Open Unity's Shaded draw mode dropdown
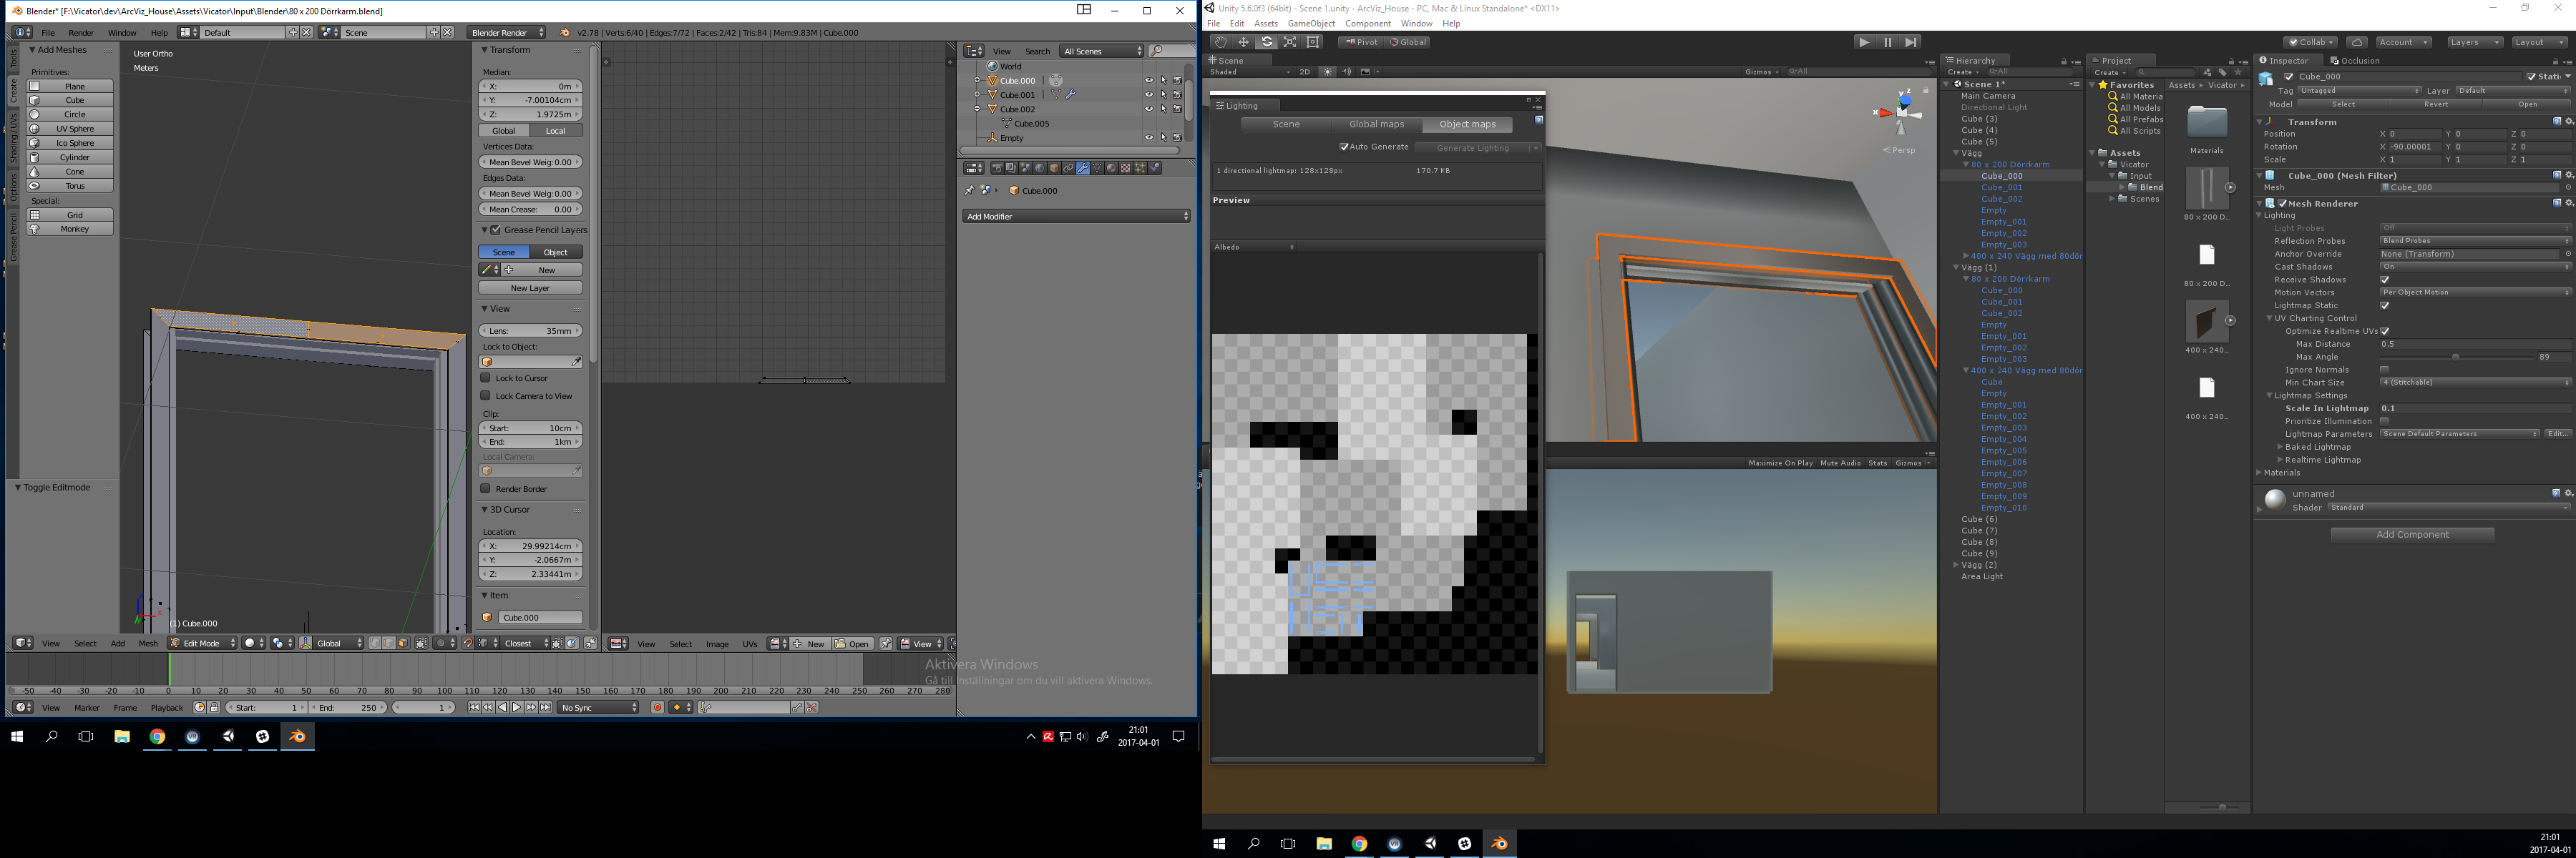2576x858 pixels. click(x=1250, y=72)
